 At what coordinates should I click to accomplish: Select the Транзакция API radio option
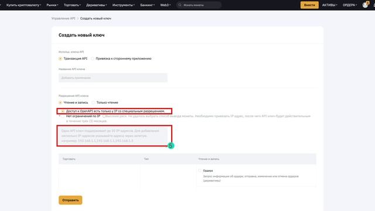pos(60,59)
